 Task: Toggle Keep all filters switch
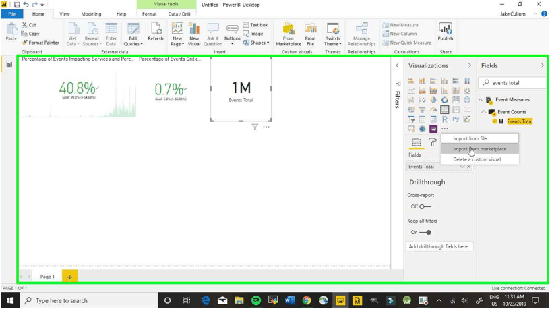point(425,232)
